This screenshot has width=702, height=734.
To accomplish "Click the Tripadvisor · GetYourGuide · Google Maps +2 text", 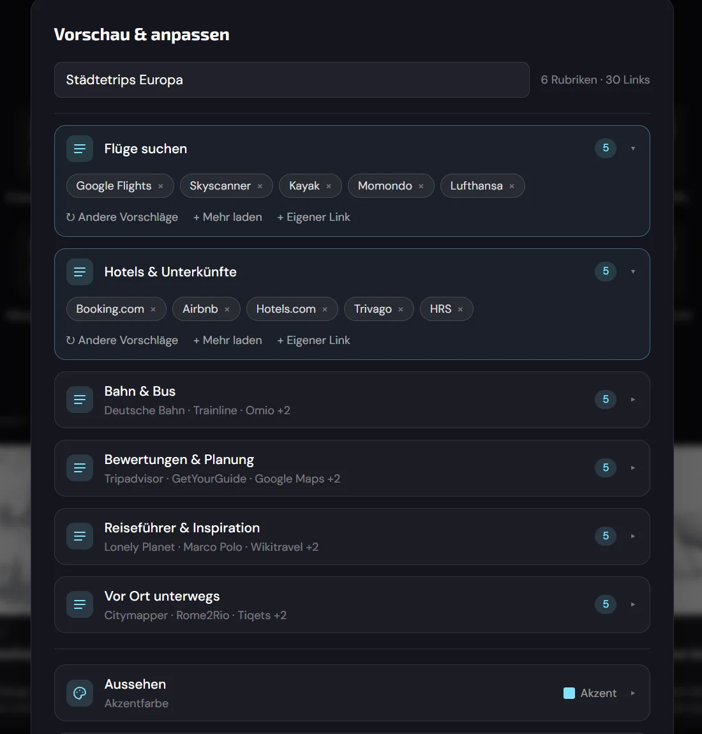I will pos(222,479).
